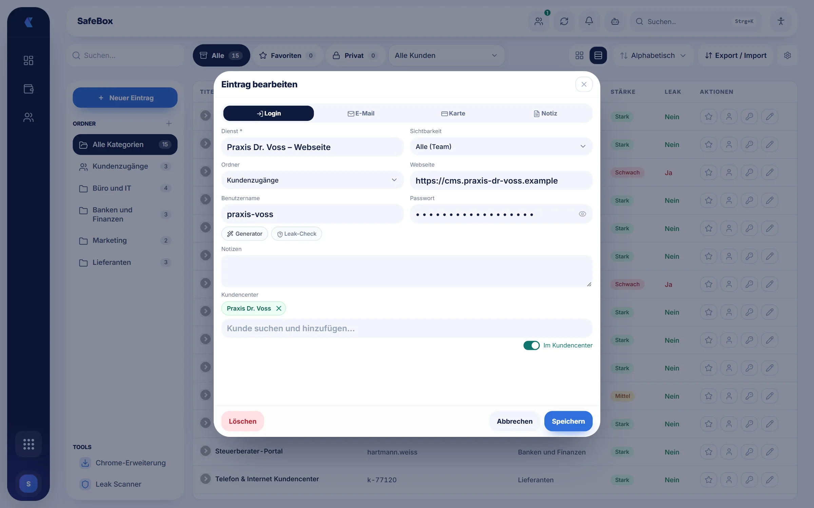This screenshot has height=508, width=814.
Task: Open the Alphabetisch sort dropdown
Action: pos(653,55)
